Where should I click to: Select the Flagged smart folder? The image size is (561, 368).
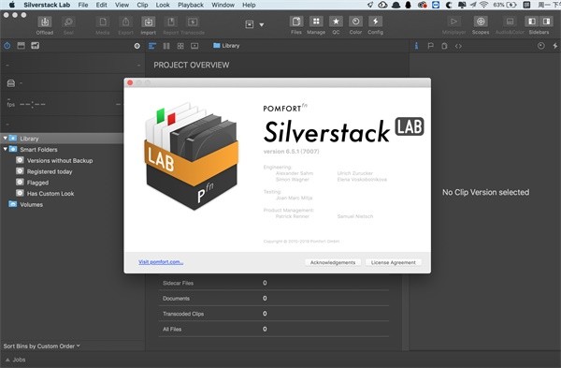pyautogui.click(x=37, y=183)
